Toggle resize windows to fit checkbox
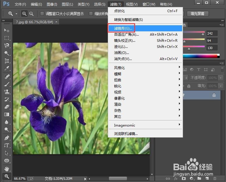Screen dimensions: 226x182 tap(42, 14)
